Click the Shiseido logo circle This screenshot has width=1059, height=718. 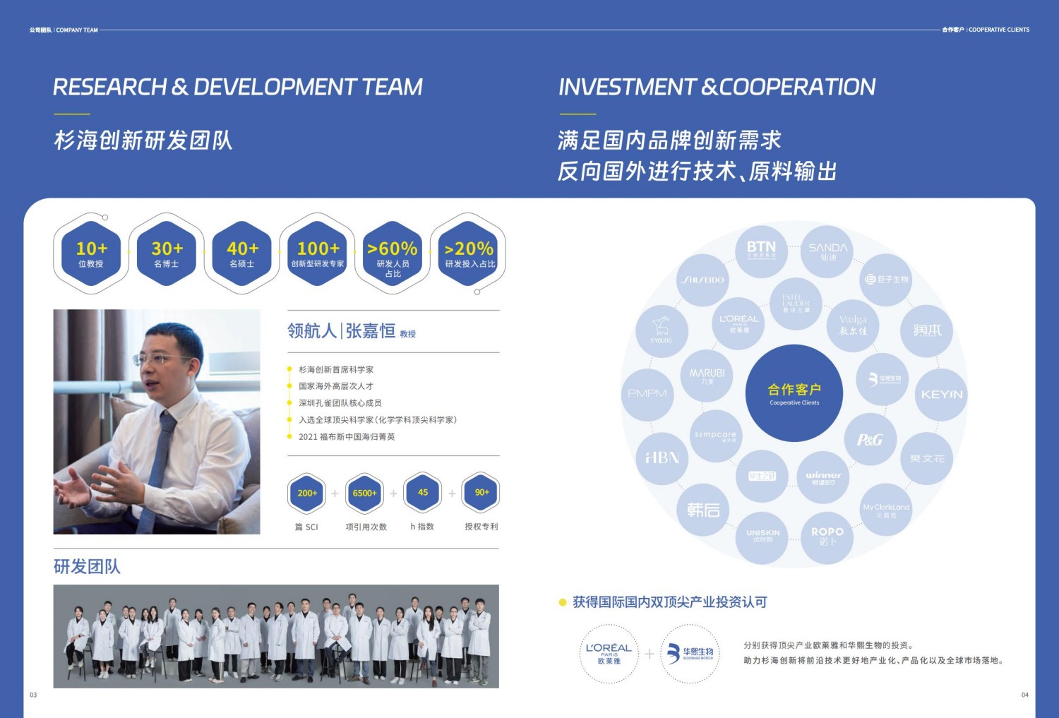pos(703,280)
